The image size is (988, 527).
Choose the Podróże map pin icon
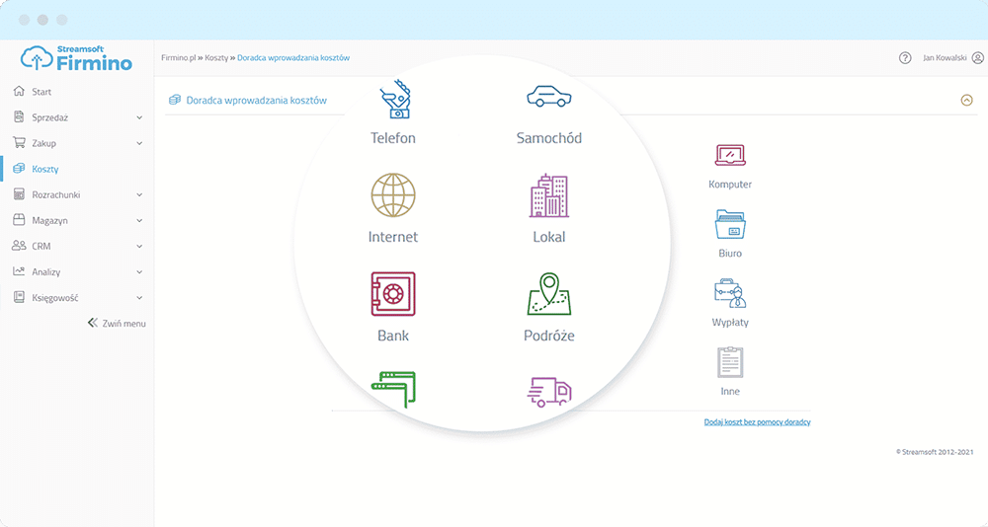point(548,294)
